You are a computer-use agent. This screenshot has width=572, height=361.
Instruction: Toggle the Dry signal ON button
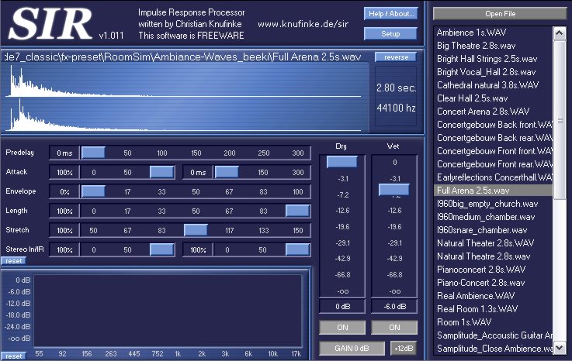(342, 328)
